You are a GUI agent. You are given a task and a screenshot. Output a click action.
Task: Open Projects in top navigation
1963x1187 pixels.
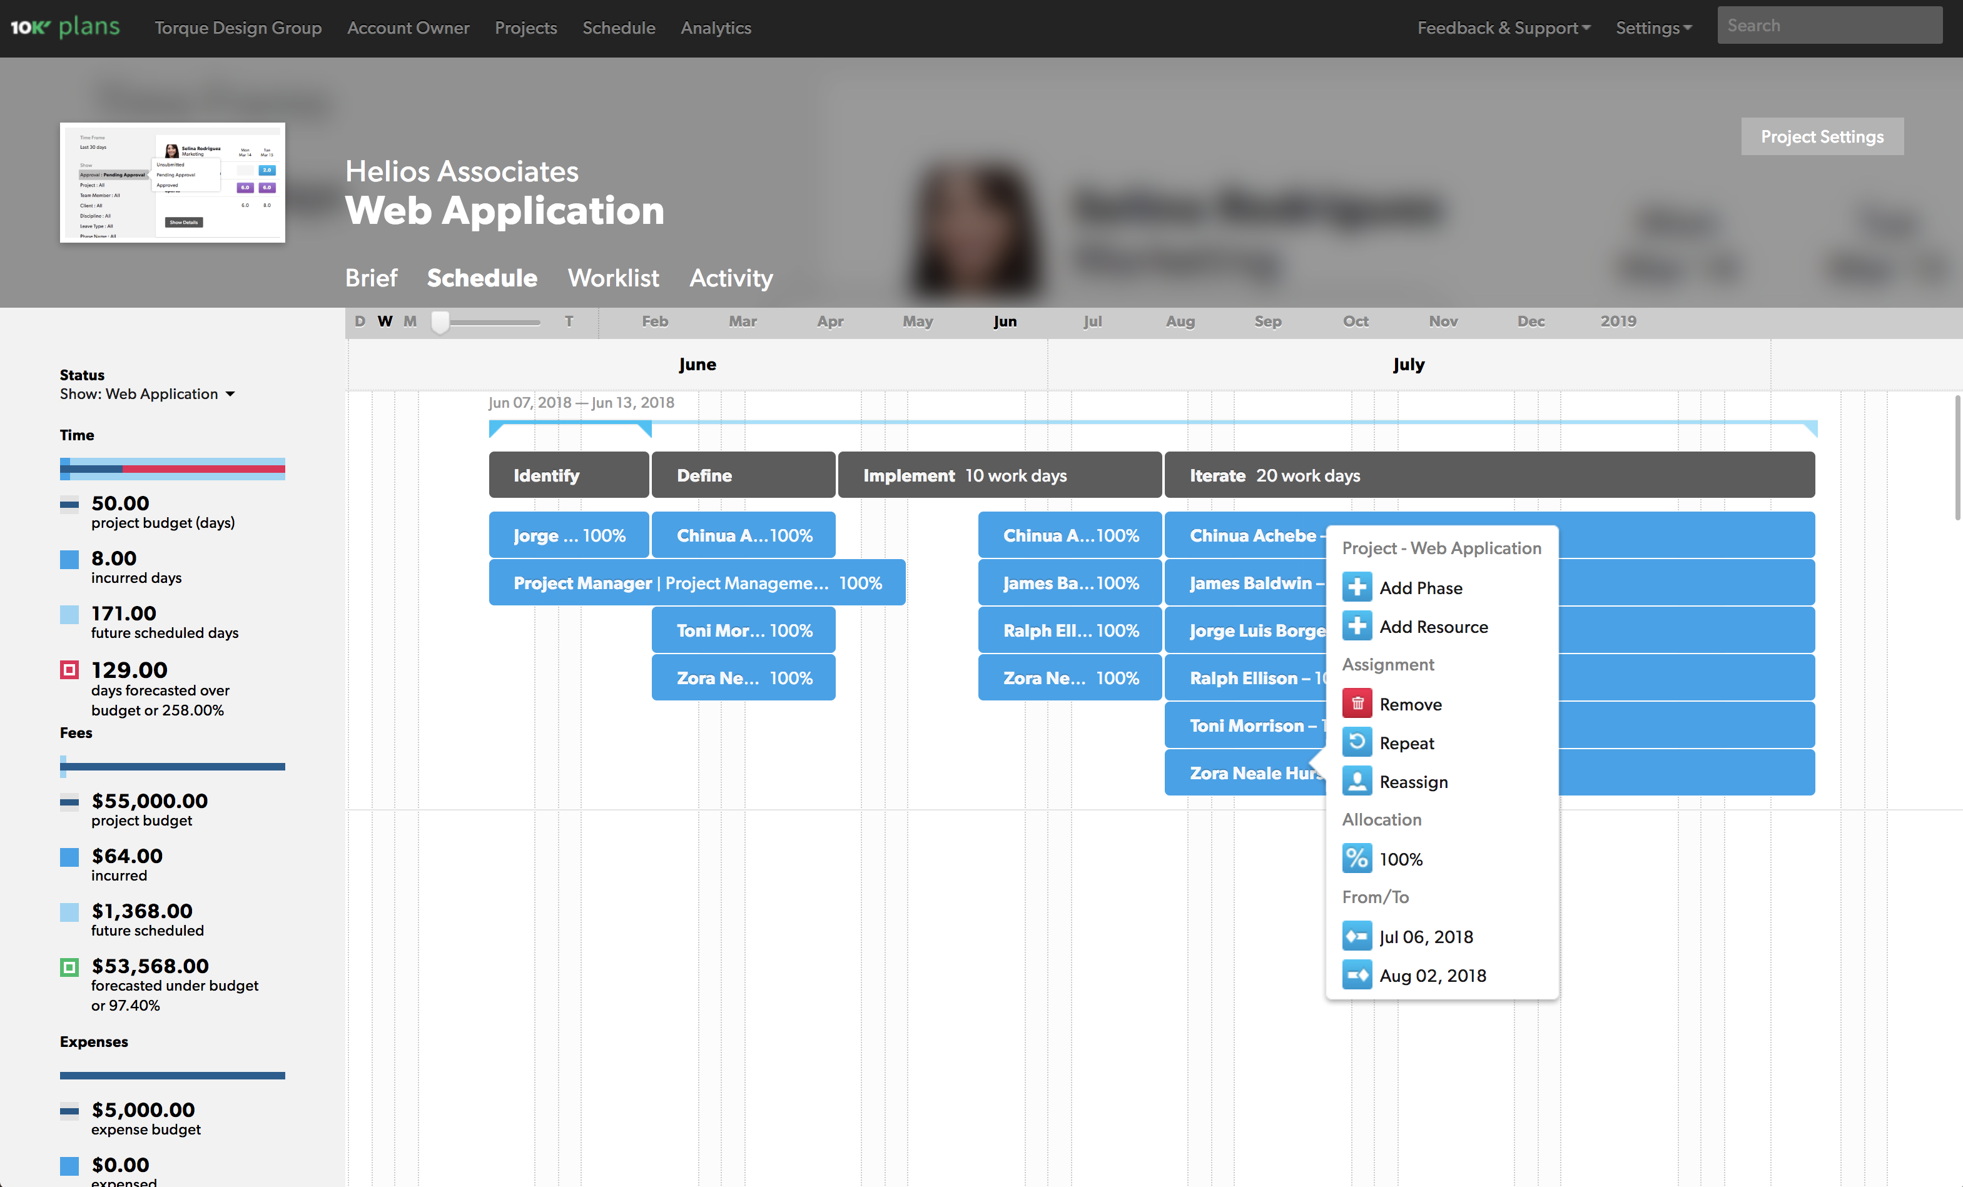[526, 28]
